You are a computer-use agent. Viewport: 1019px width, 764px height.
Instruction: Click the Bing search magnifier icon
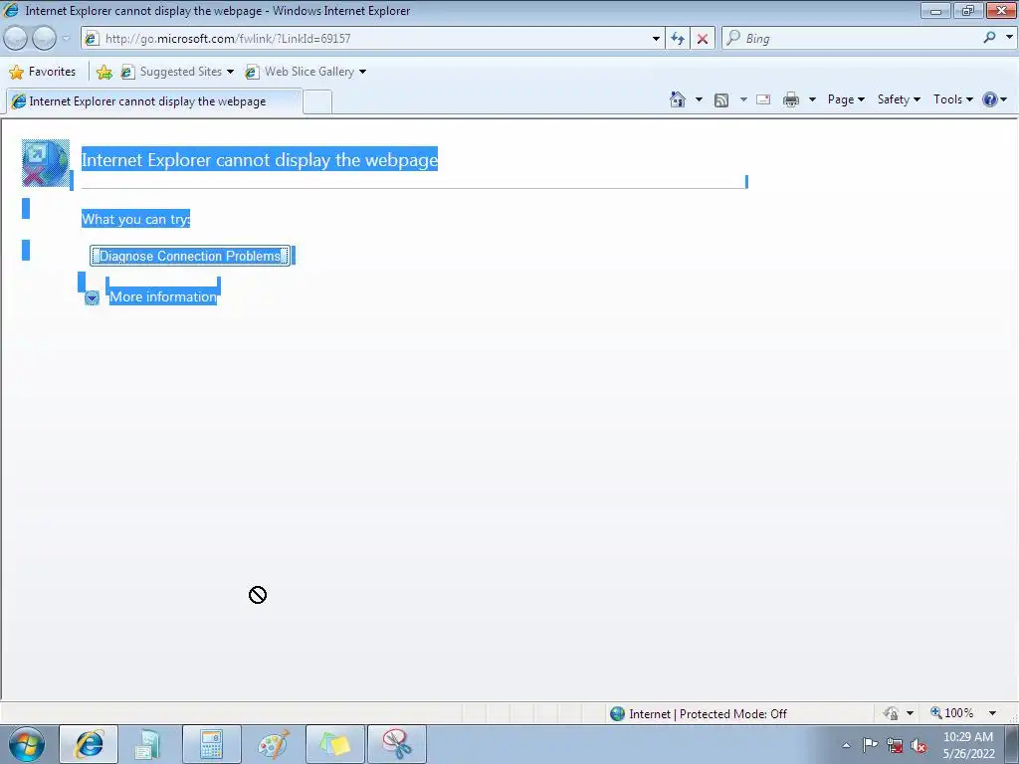click(990, 38)
